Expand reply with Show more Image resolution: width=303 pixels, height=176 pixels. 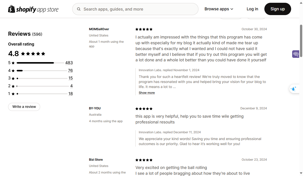pos(147,93)
